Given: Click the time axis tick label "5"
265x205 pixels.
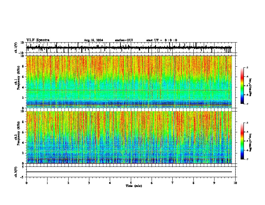Looking at the screenshot, I should (x=131, y=183).
